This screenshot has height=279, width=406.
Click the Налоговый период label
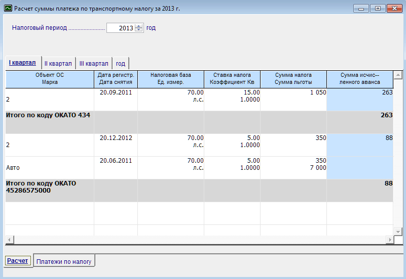click(40, 28)
